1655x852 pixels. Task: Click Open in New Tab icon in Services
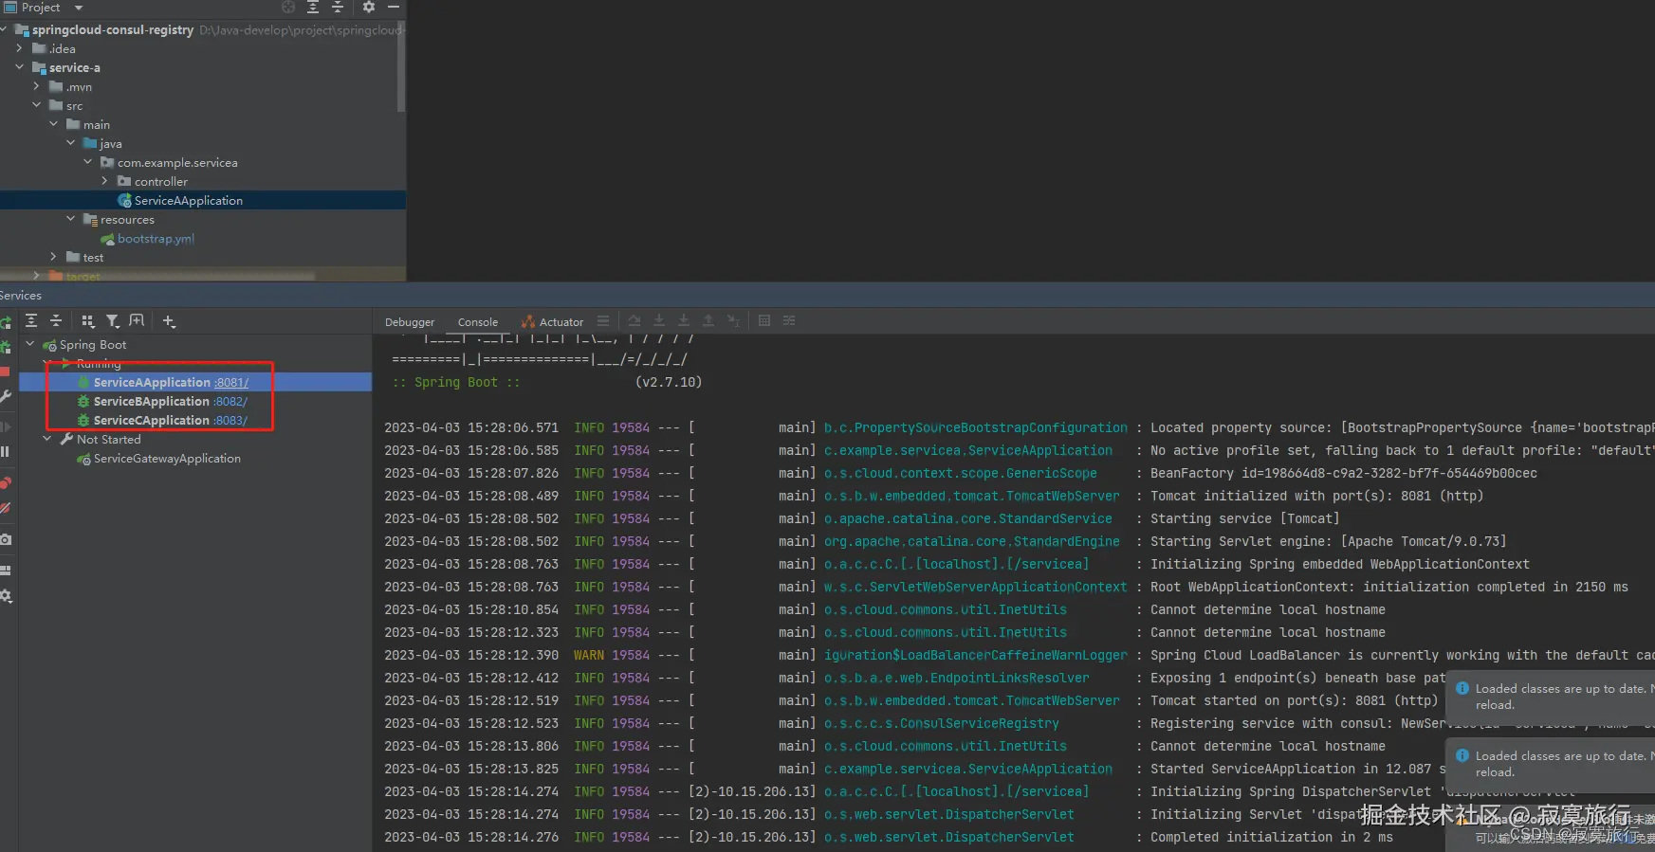click(137, 321)
